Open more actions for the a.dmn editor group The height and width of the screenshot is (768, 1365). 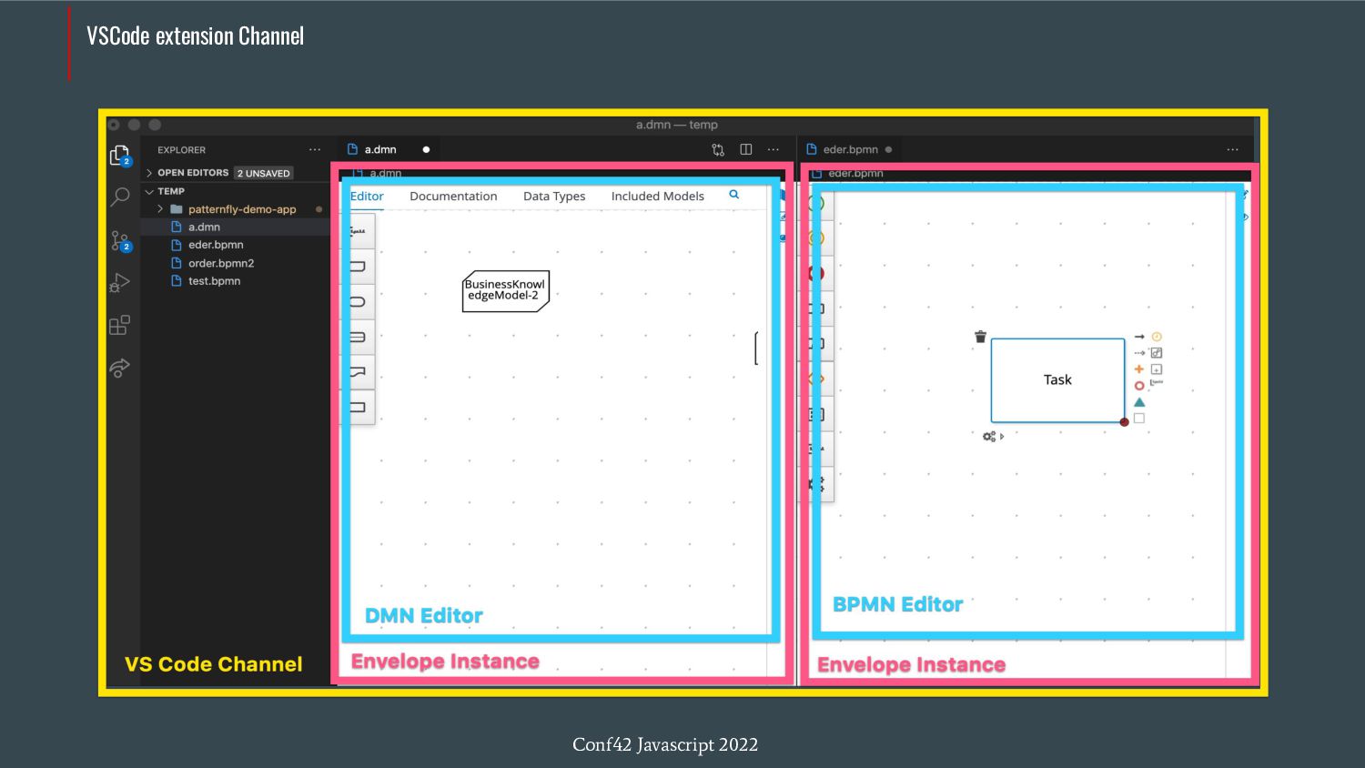click(x=773, y=149)
